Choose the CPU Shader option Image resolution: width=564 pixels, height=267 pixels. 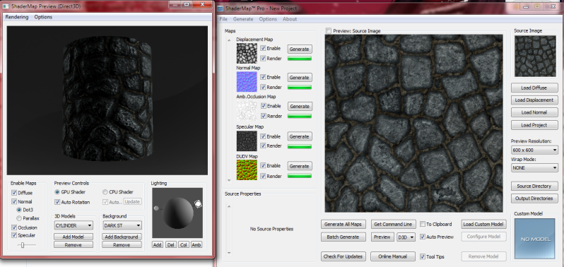(x=105, y=192)
